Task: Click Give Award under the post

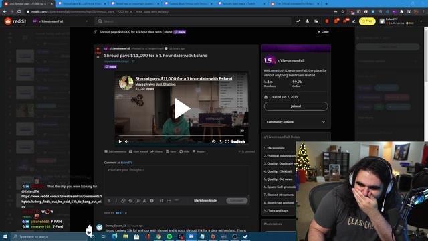Action: click(138, 151)
